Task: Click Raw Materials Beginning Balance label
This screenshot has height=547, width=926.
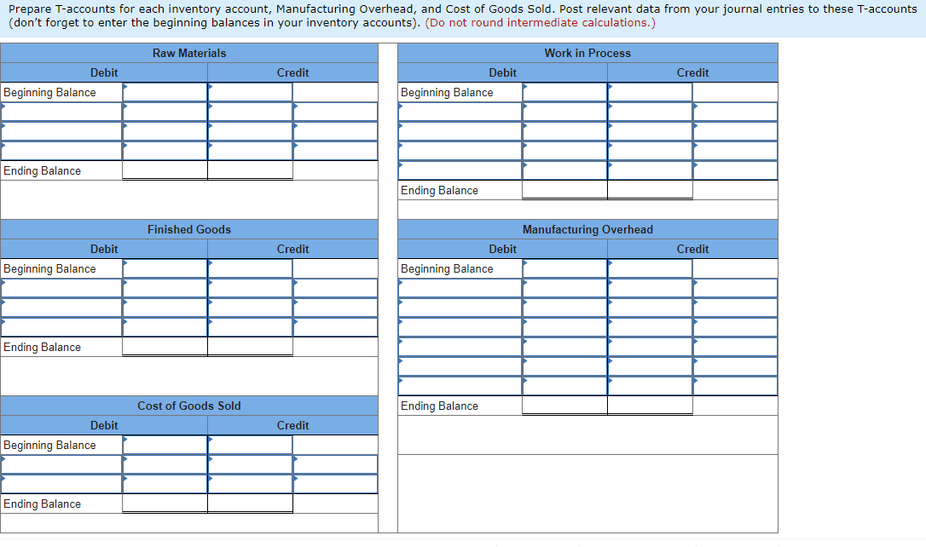Action: click(x=49, y=93)
